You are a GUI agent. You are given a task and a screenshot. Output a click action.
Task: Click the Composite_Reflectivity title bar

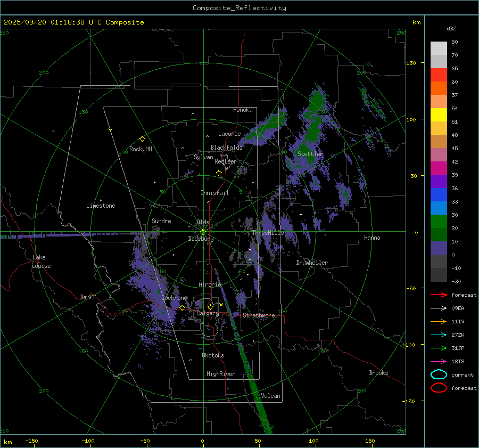coord(239,8)
